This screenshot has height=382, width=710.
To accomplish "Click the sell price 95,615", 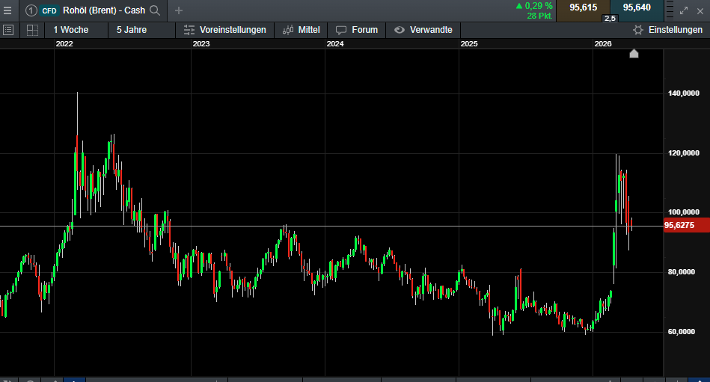I will coord(584,7).
